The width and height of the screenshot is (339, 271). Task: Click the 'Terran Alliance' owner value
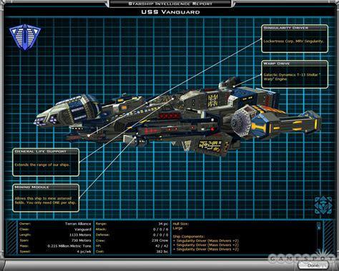78,224
